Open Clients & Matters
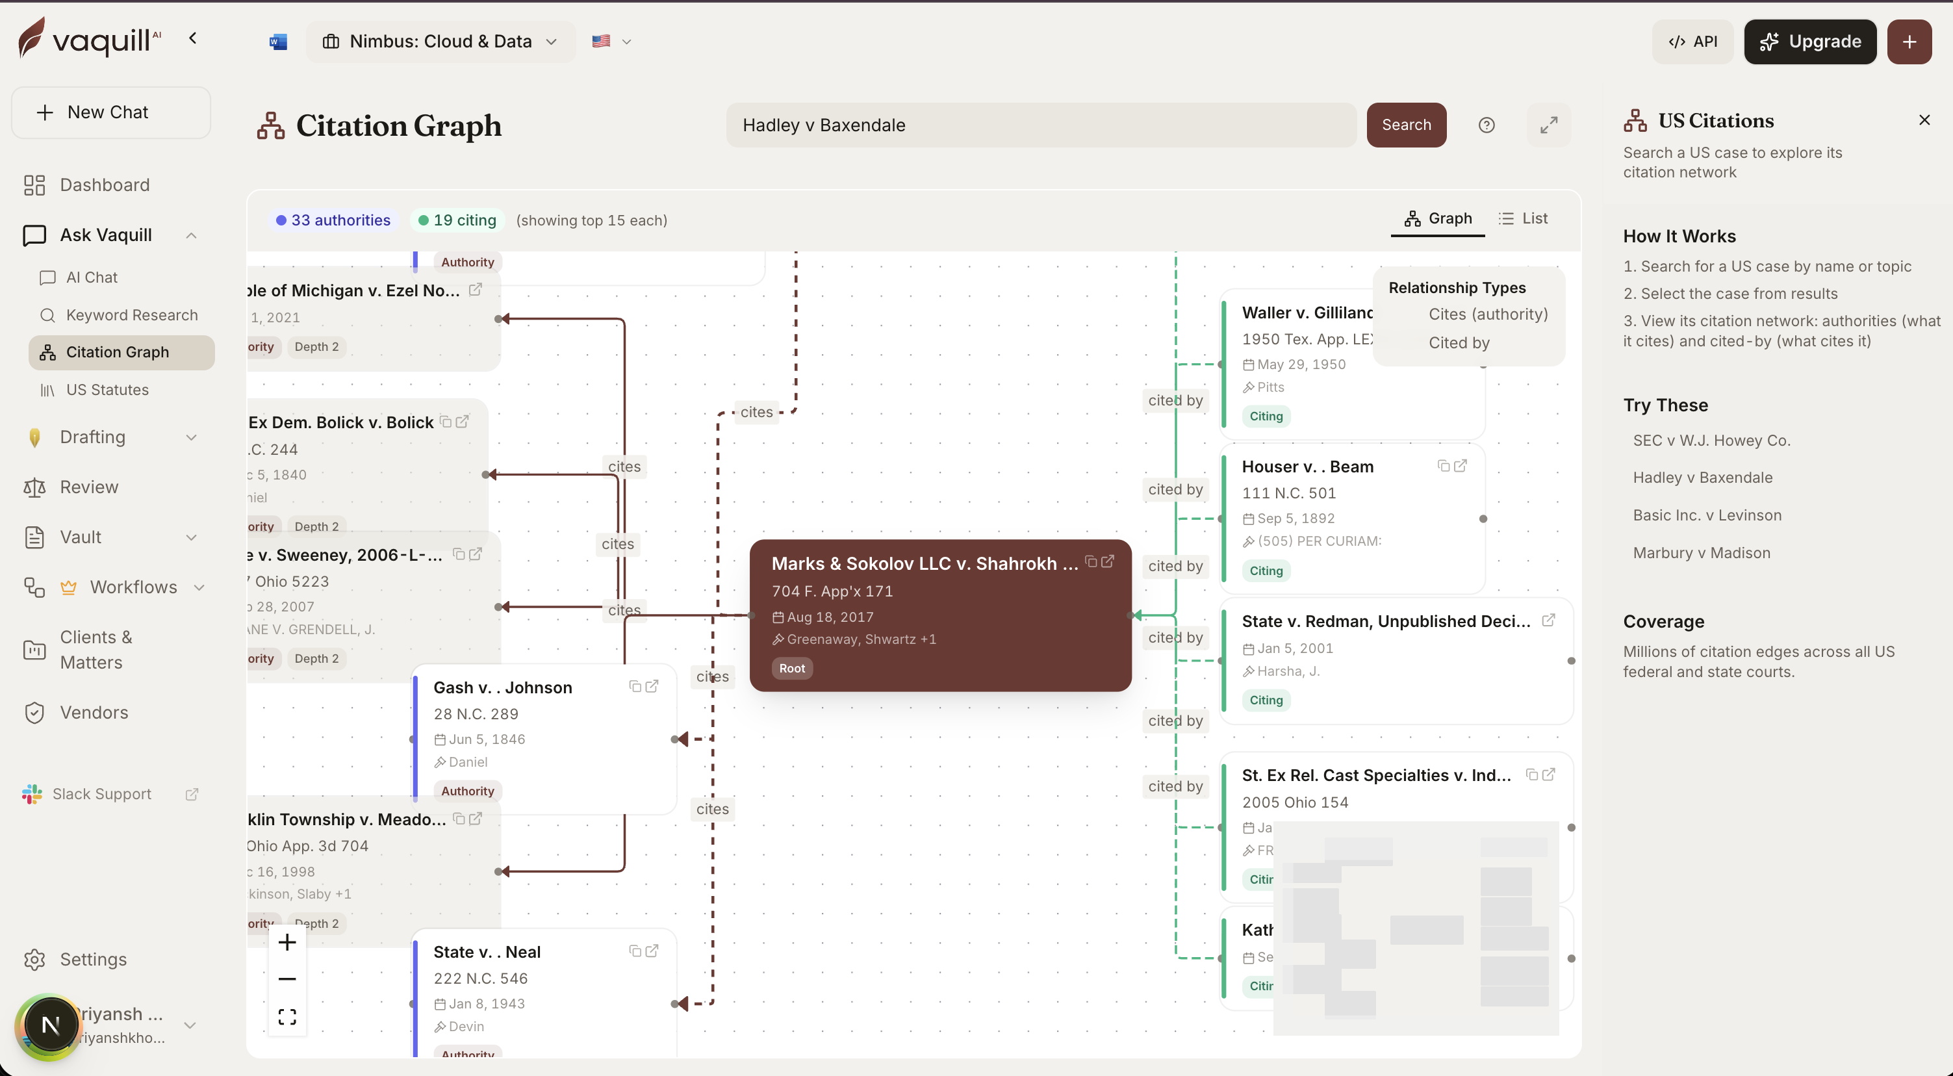The image size is (1953, 1076). 96,650
